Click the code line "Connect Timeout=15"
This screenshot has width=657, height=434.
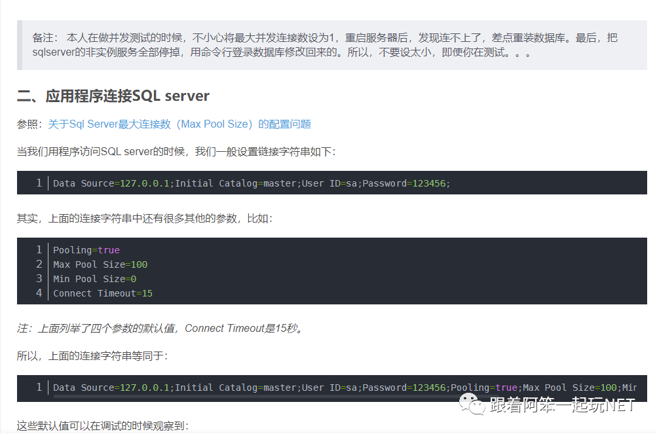click(103, 293)
